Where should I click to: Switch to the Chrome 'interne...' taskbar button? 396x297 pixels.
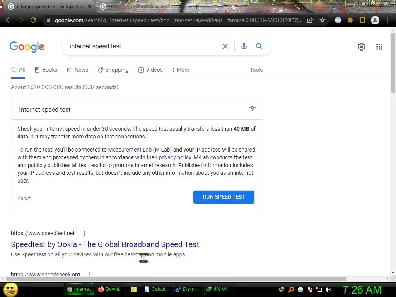click(x=79, y=289)
